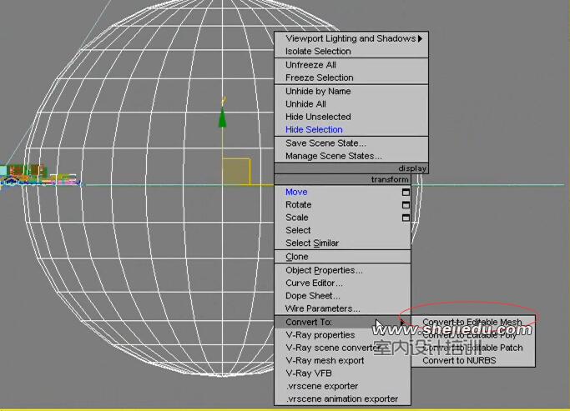
Task: Expand Viewport Lighting and Shadows arrow
Action: click(x=421, y=38)
